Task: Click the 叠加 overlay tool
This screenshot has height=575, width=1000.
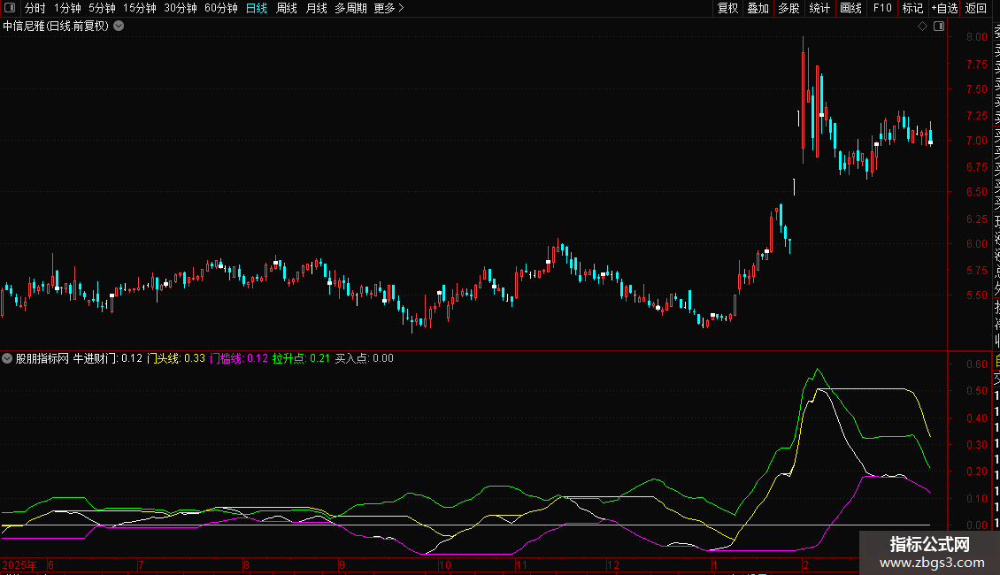Action: [758, 9]
